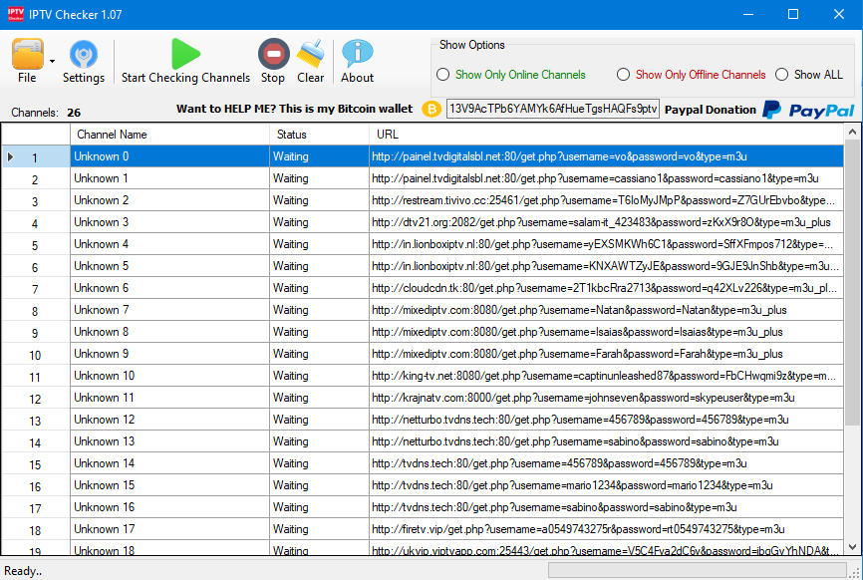Click the scrollbar down arrow
This screenshot has width=863, height=580.
(852, 547)
